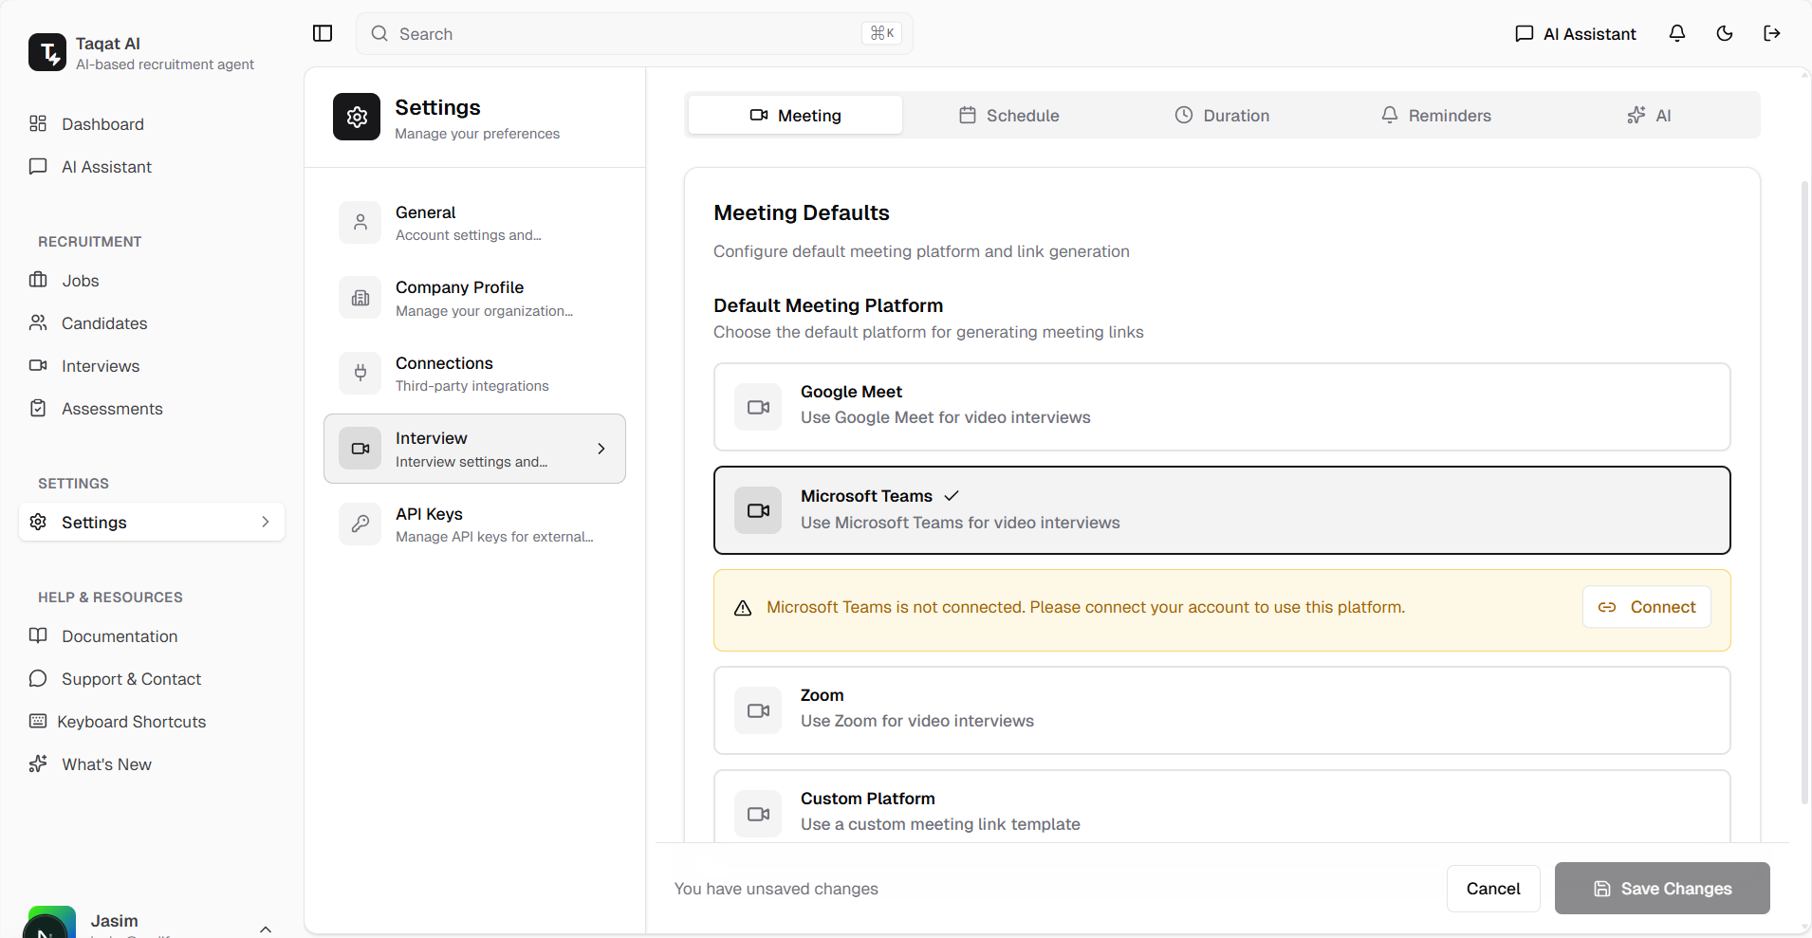This screenshot has height=938, width=1812.
Task: Select Google Meet as default platform
Action: 1221,406
